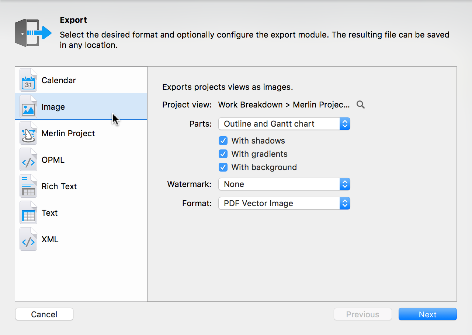Screen dimensions: 472x335
Task: Click the disabled Previous button
Action: point(363,314)
